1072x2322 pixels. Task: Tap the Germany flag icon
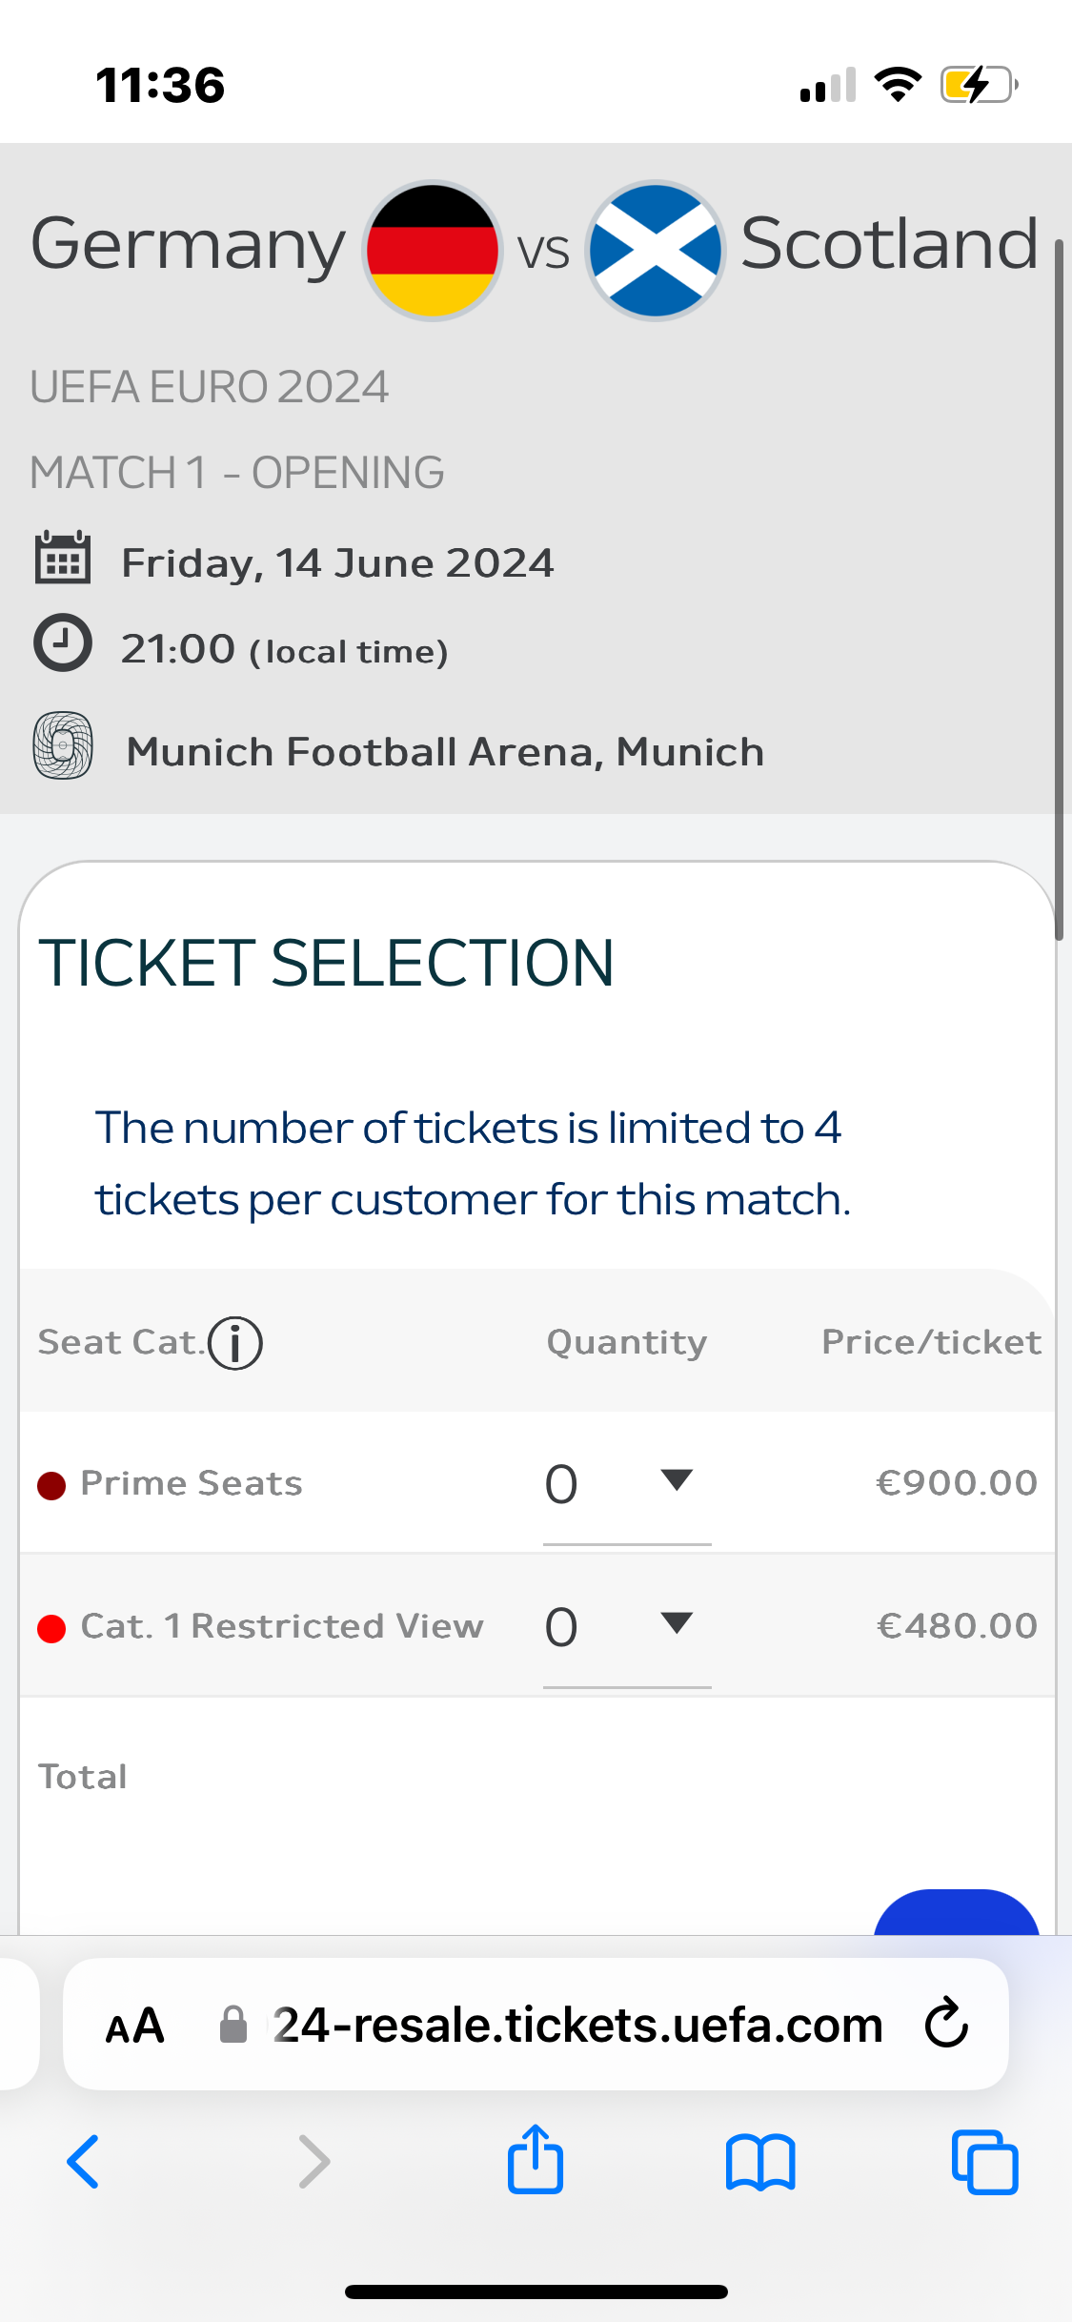point(433,251)
